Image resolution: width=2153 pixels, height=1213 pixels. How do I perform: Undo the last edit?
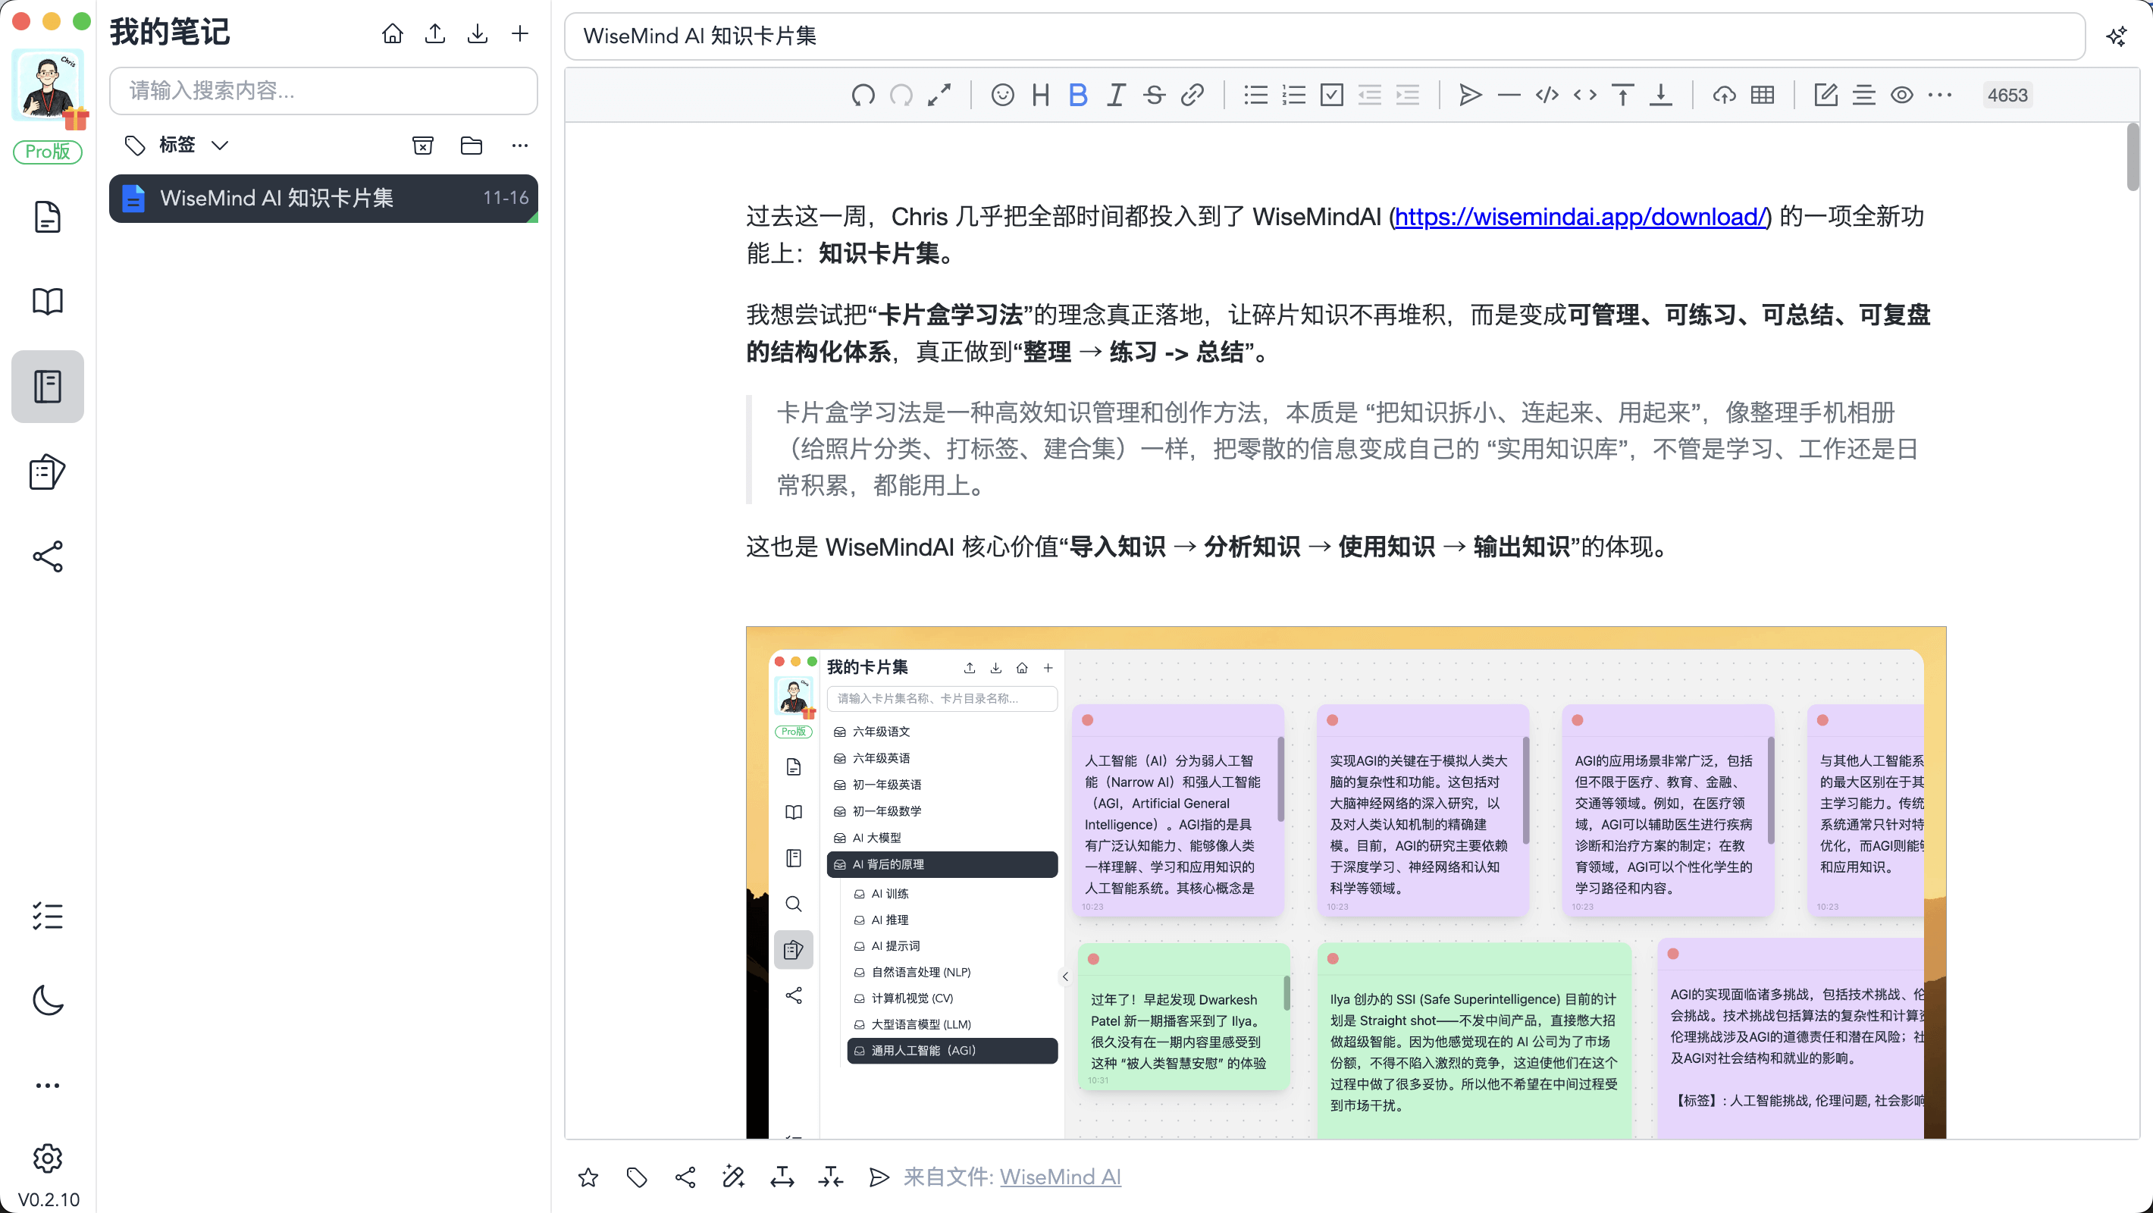click(x=863, y=95)
